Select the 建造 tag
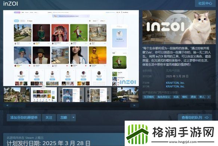This screenshot has width=218, height=146. click(x=193, y=97)
